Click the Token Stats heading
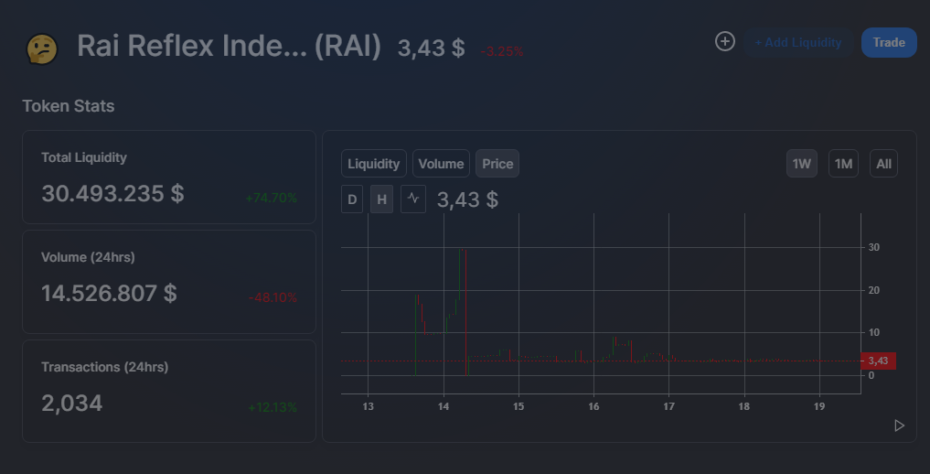The image size is (930, 474). [x=69, y=106]
